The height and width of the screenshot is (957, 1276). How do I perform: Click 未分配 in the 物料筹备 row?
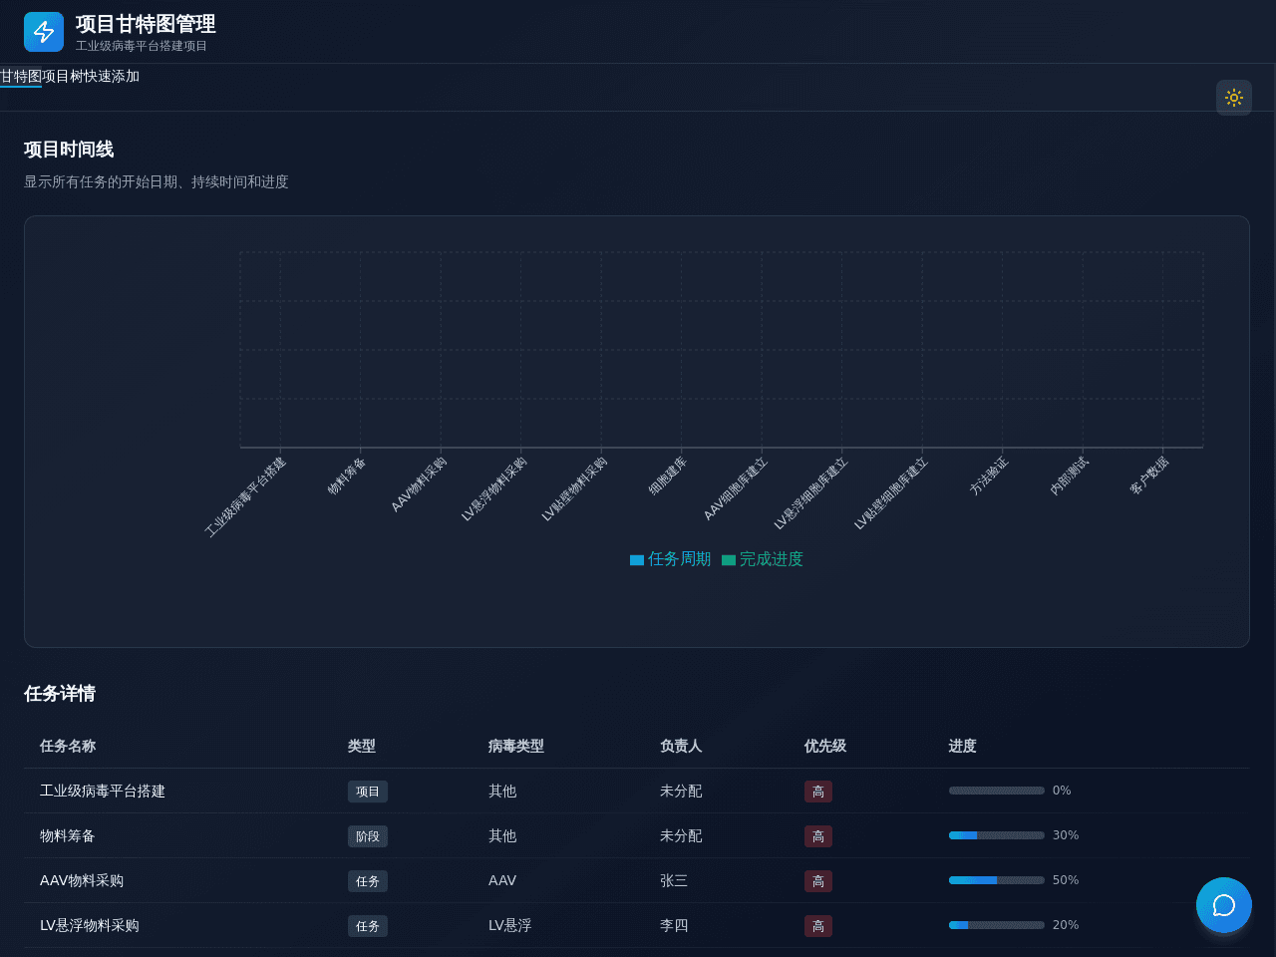coord(681,835)
